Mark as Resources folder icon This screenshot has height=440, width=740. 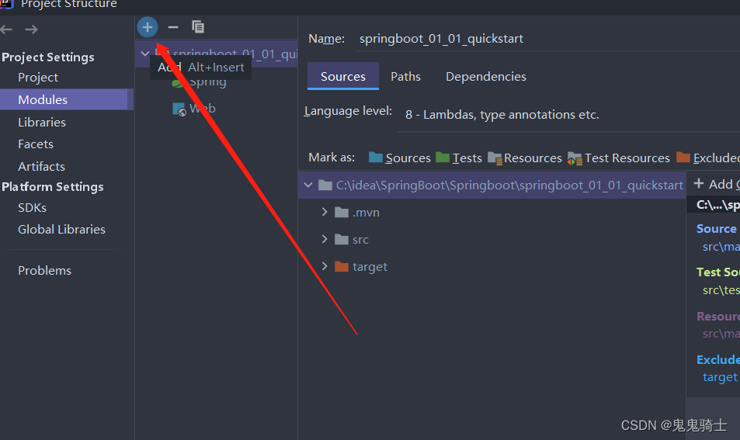[495, 158]
